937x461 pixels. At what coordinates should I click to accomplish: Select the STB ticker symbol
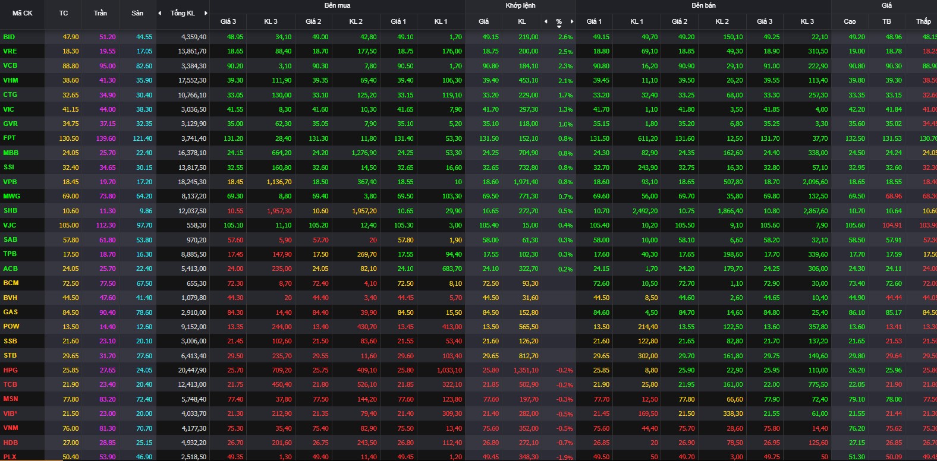[x=10, y=355]
